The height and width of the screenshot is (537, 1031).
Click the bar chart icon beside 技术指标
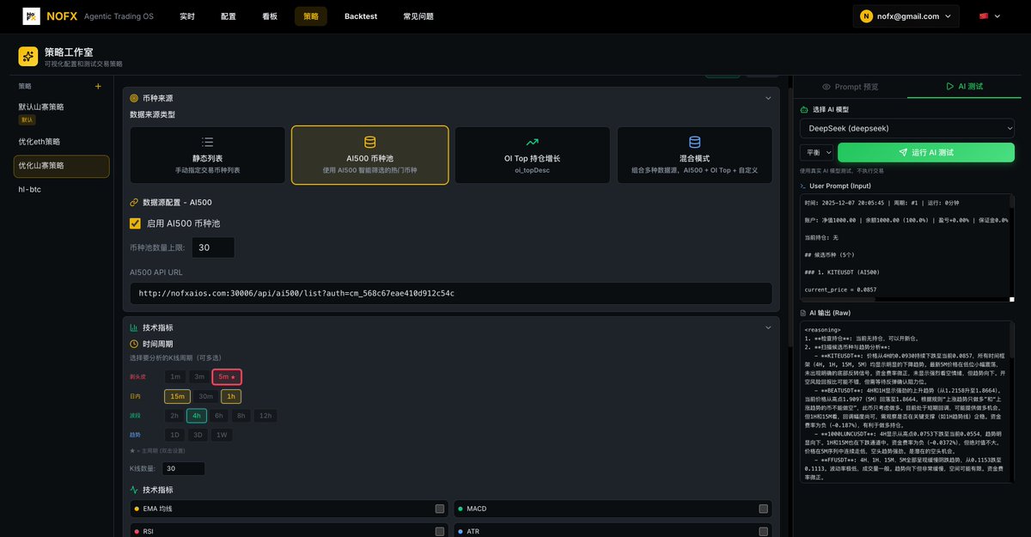[134, 327]
